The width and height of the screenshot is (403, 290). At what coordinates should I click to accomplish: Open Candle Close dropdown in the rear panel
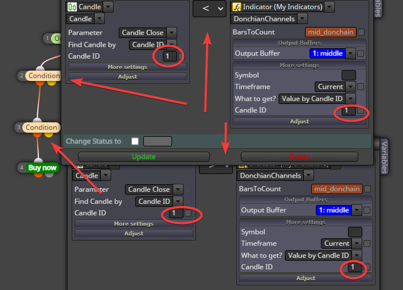(x=178, y=190)
